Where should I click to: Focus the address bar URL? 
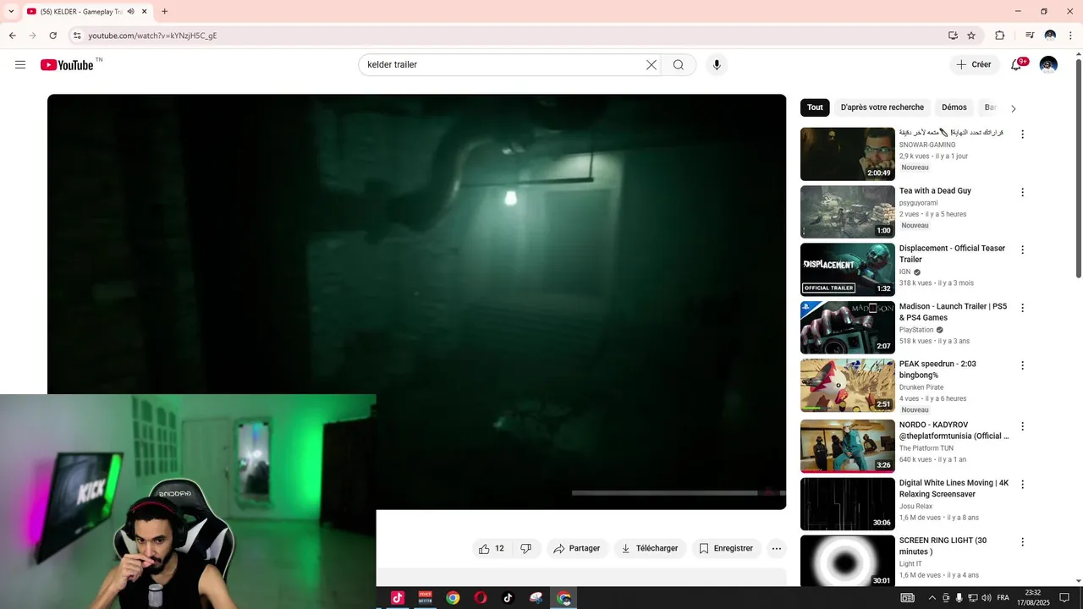152,36
